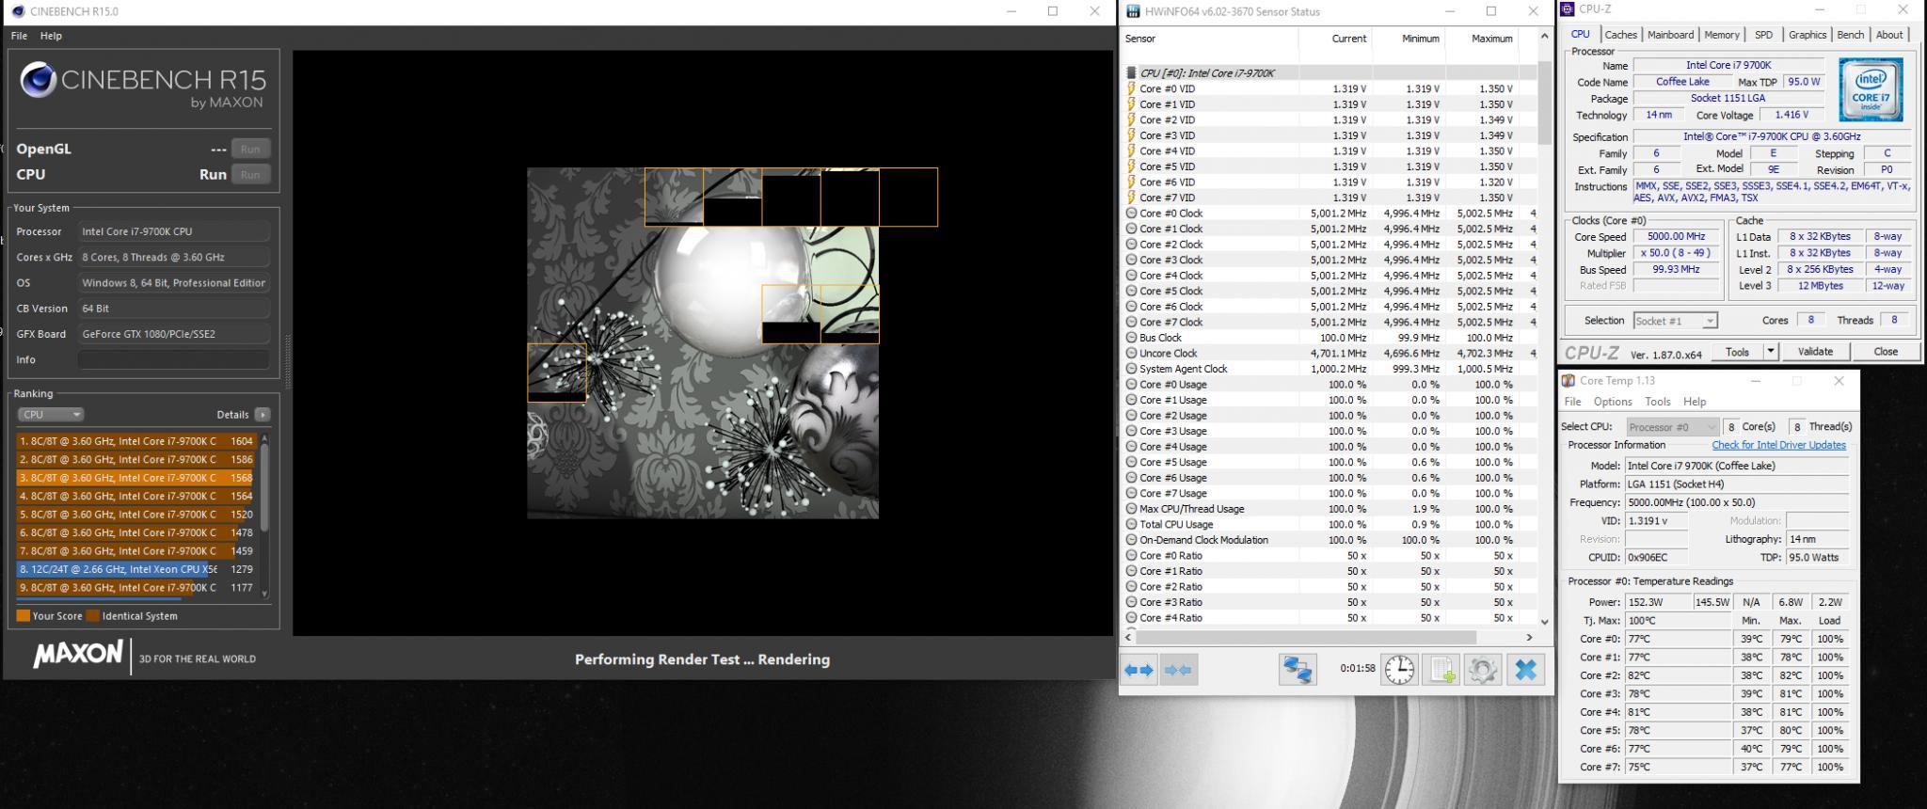This screenshot has width=1927, height=809.
Task: Click CPU-Z app icon in title bar
Action: [1568, 9]
